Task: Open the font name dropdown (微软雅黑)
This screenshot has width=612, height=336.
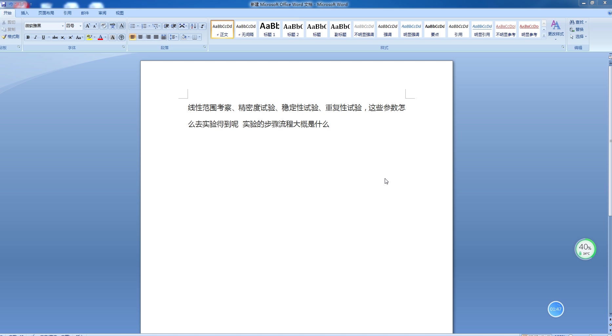Action: (63, 26)
